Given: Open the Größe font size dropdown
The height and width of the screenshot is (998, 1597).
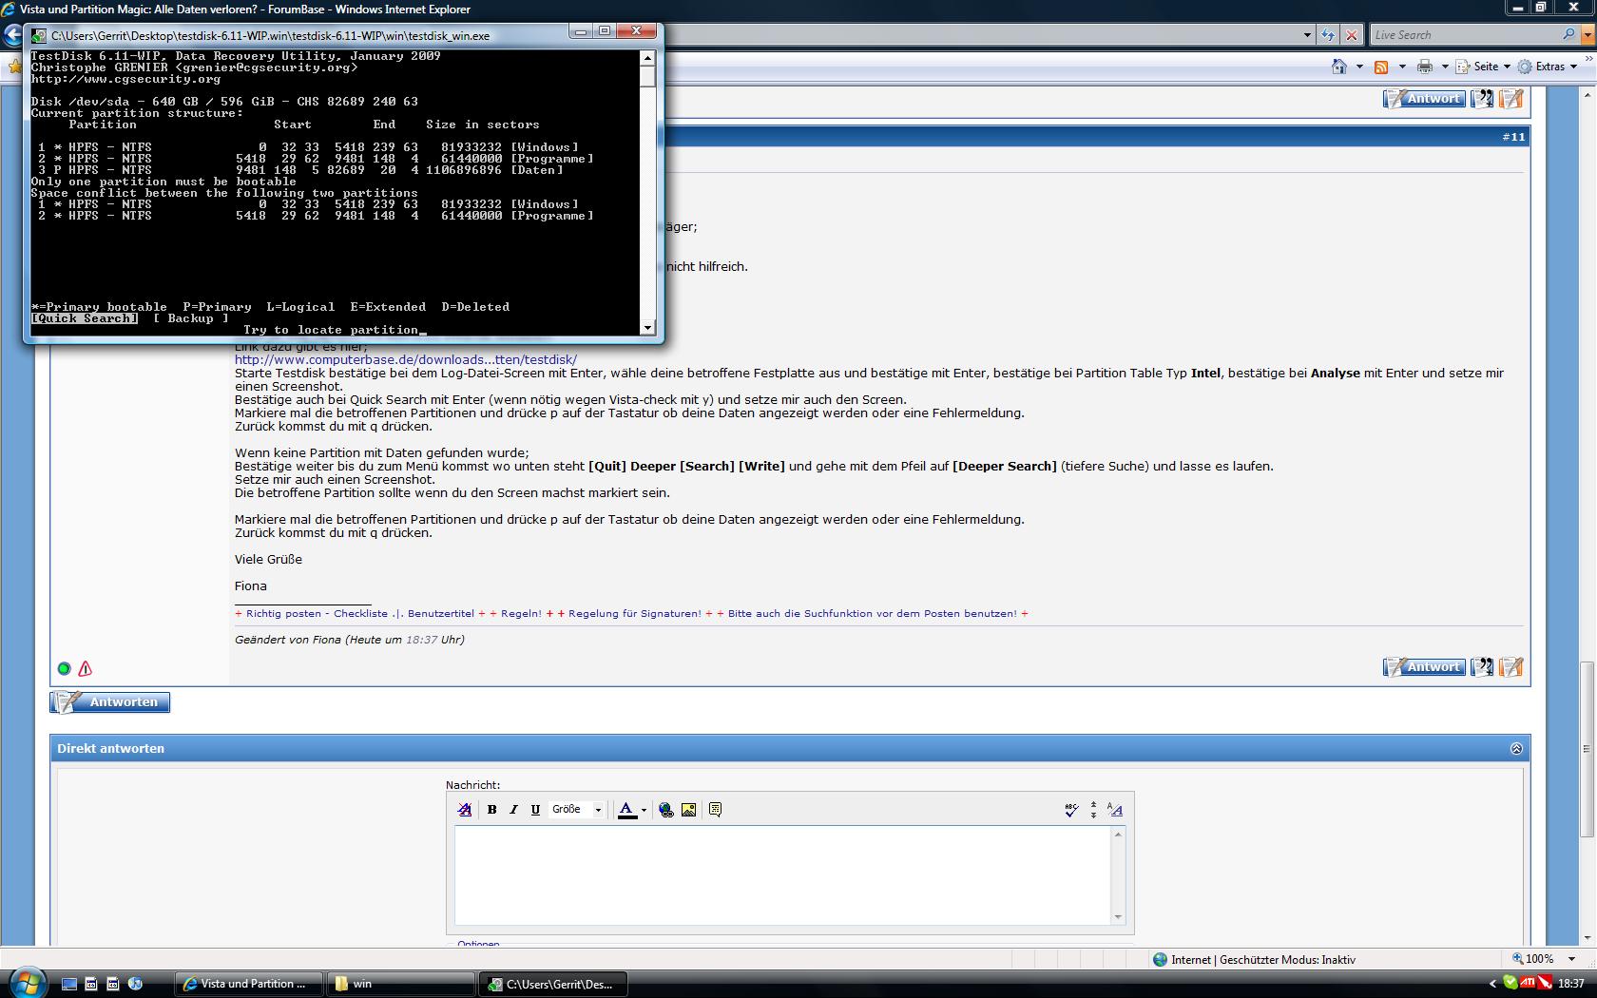Looking at the screenshot, I should [x=577, y=810].
